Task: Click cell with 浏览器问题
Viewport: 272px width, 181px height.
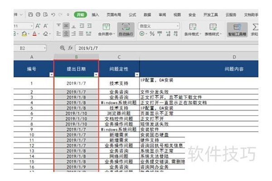Action: [x=119, y=113]
